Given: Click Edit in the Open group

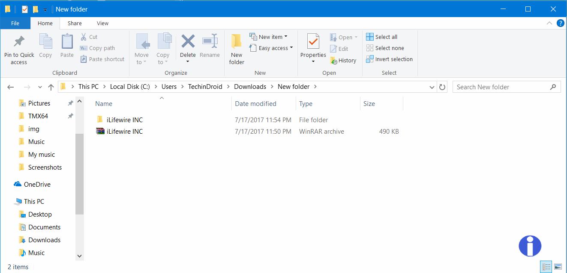Looking at the screenshot, I should click(339, 49).
